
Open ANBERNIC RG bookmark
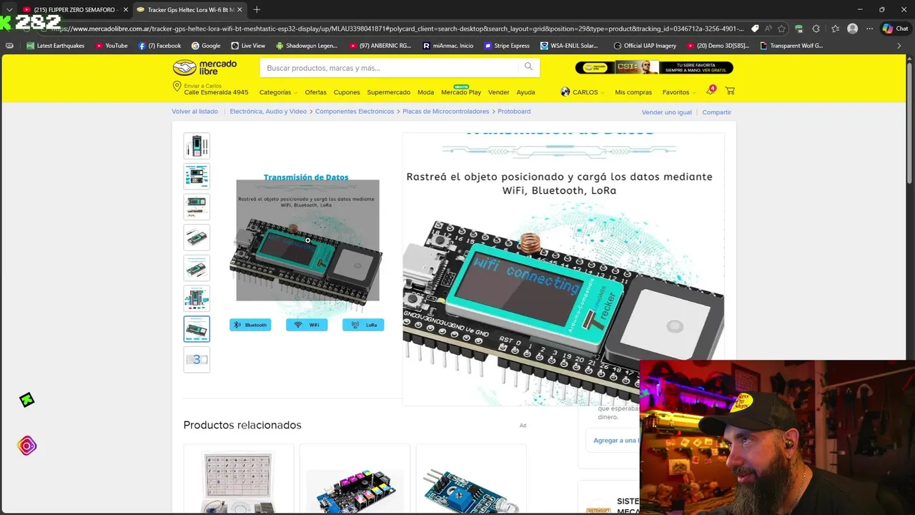click(380, 46)
